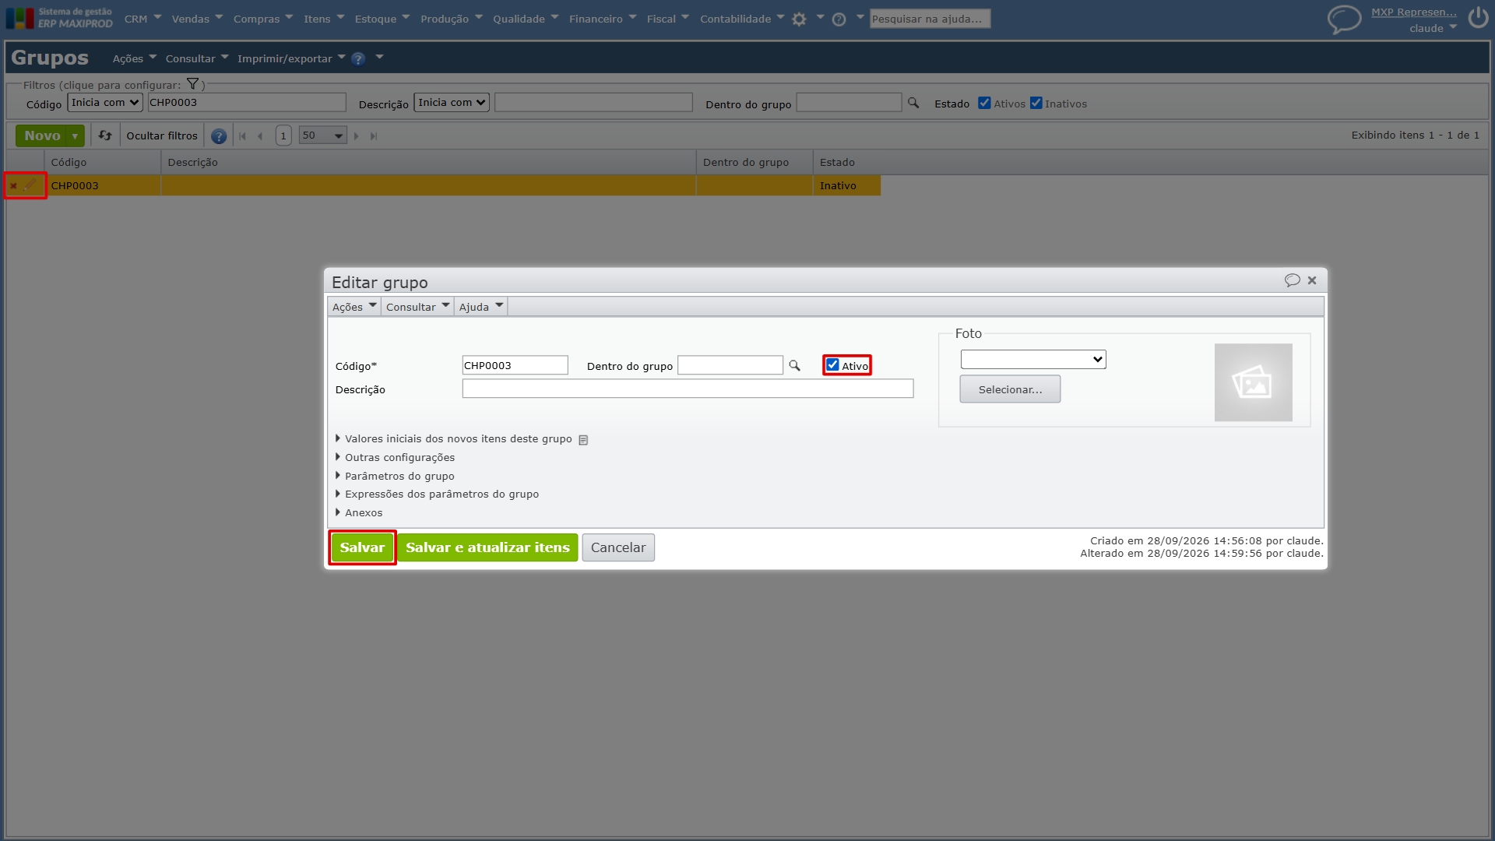Screen dimensions: 1495x841
Task: Click the settings gear icon in top menu
Action: pos(799,19)
